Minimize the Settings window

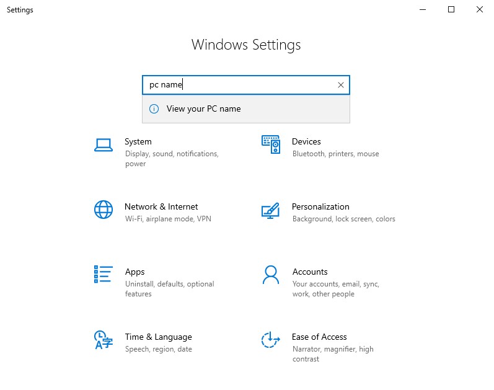point(423,9)
